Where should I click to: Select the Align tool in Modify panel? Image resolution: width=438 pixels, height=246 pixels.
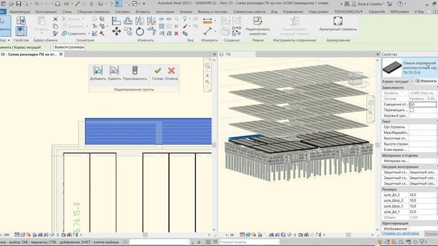point(116,21)
